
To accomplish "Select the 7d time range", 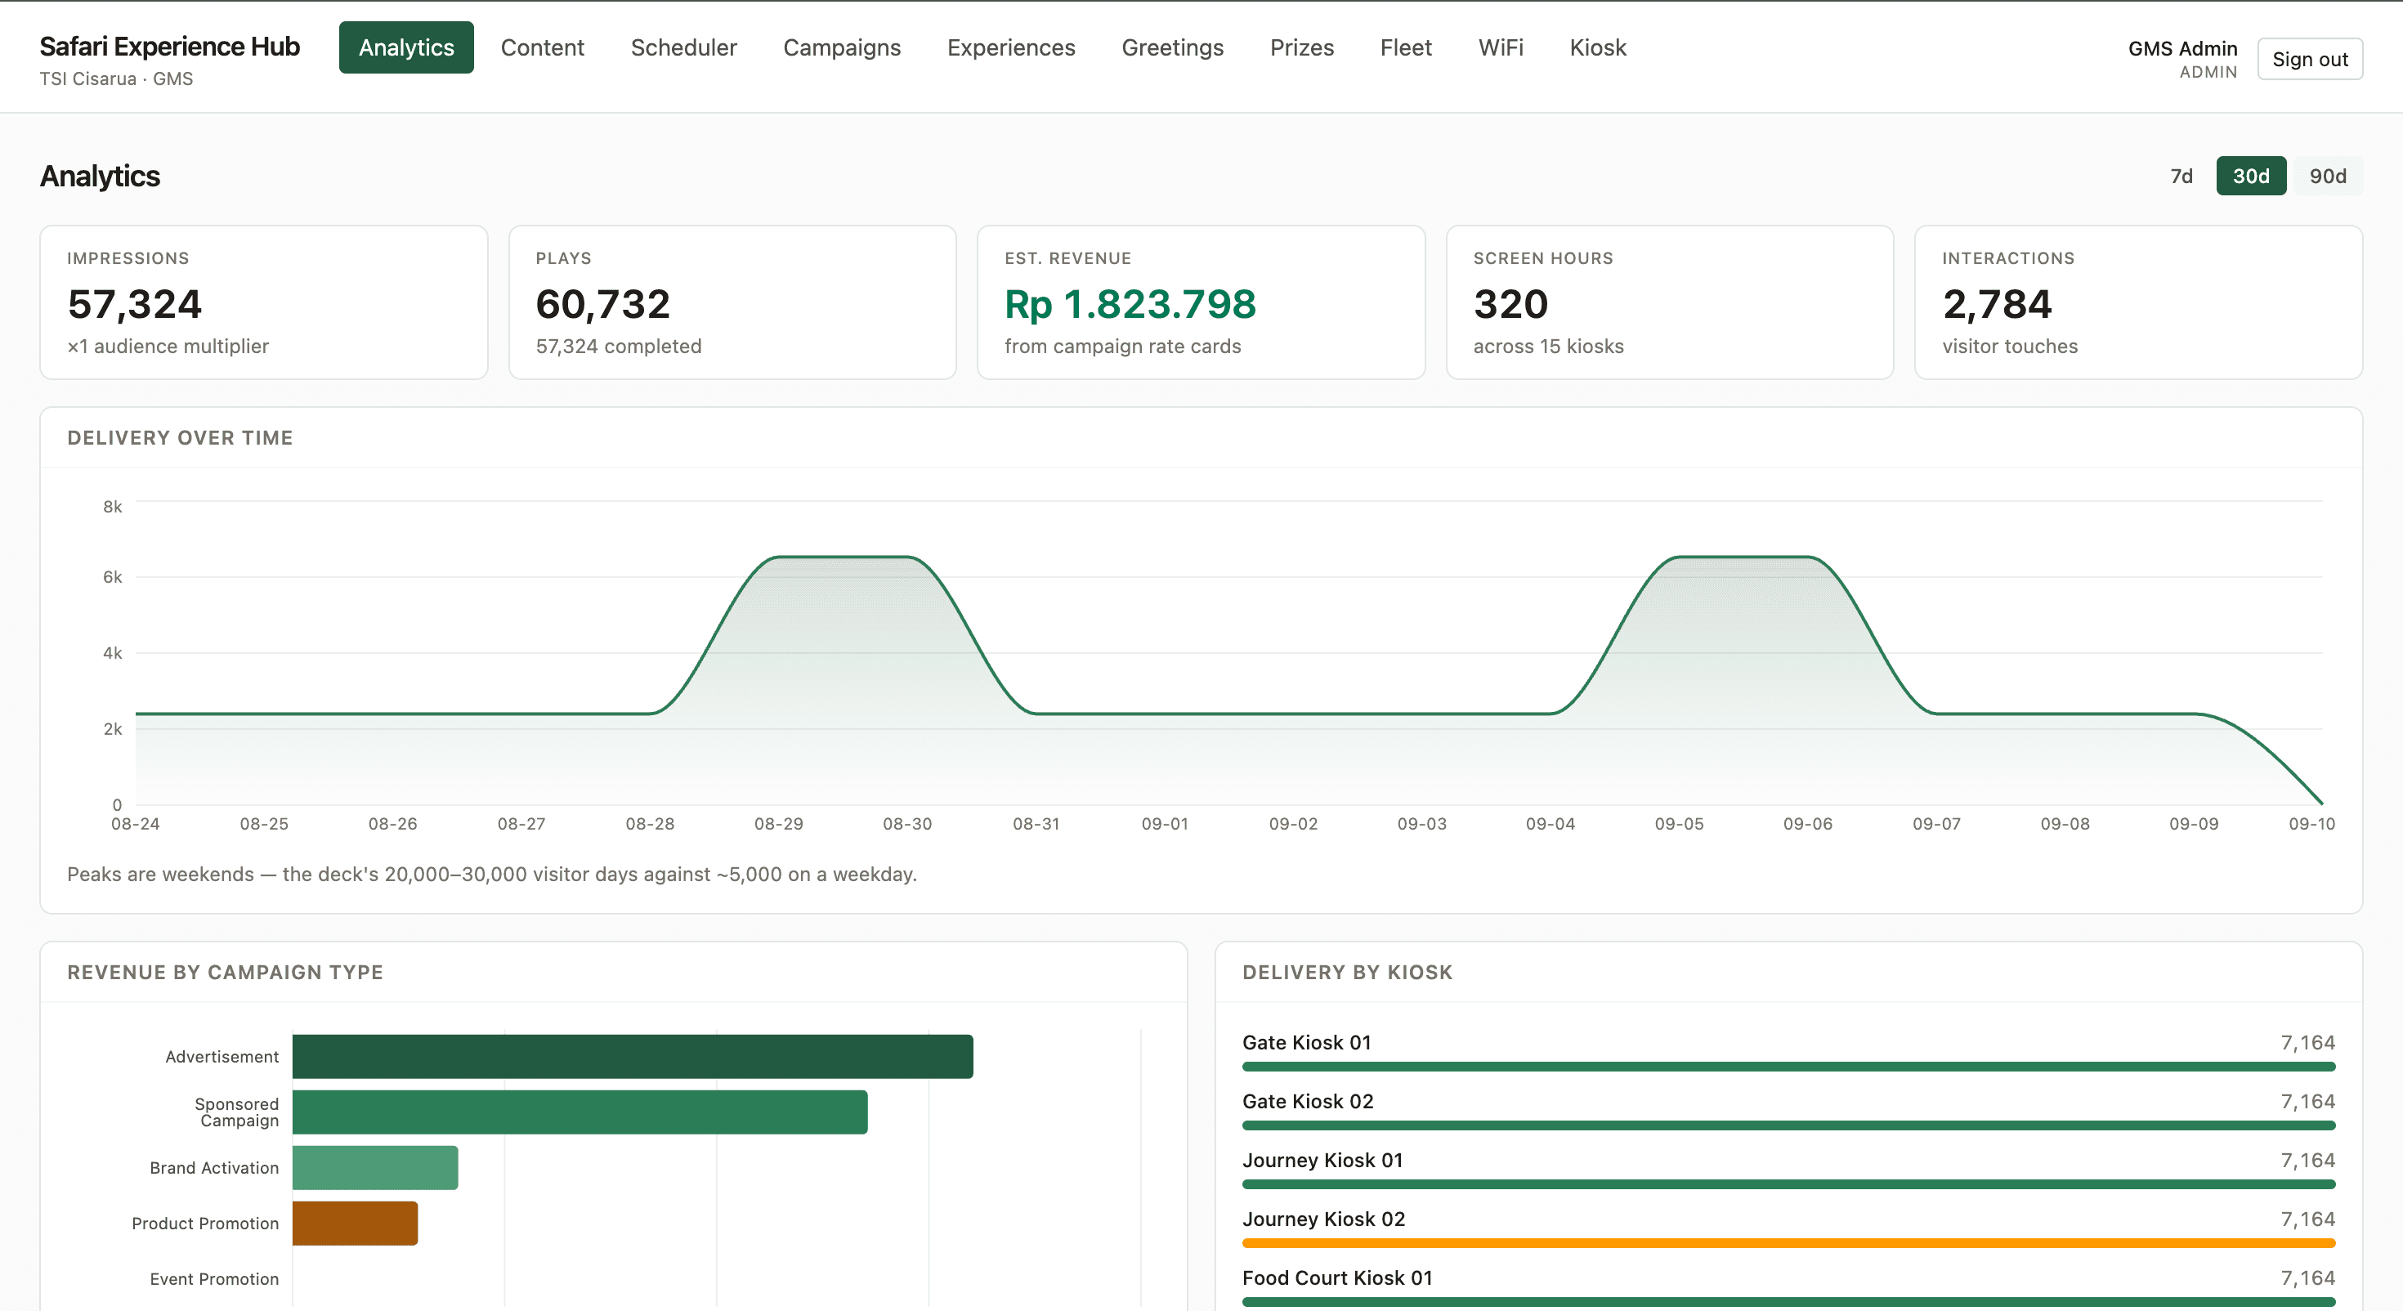I will pyautogui.click(x=2181, y=176).
